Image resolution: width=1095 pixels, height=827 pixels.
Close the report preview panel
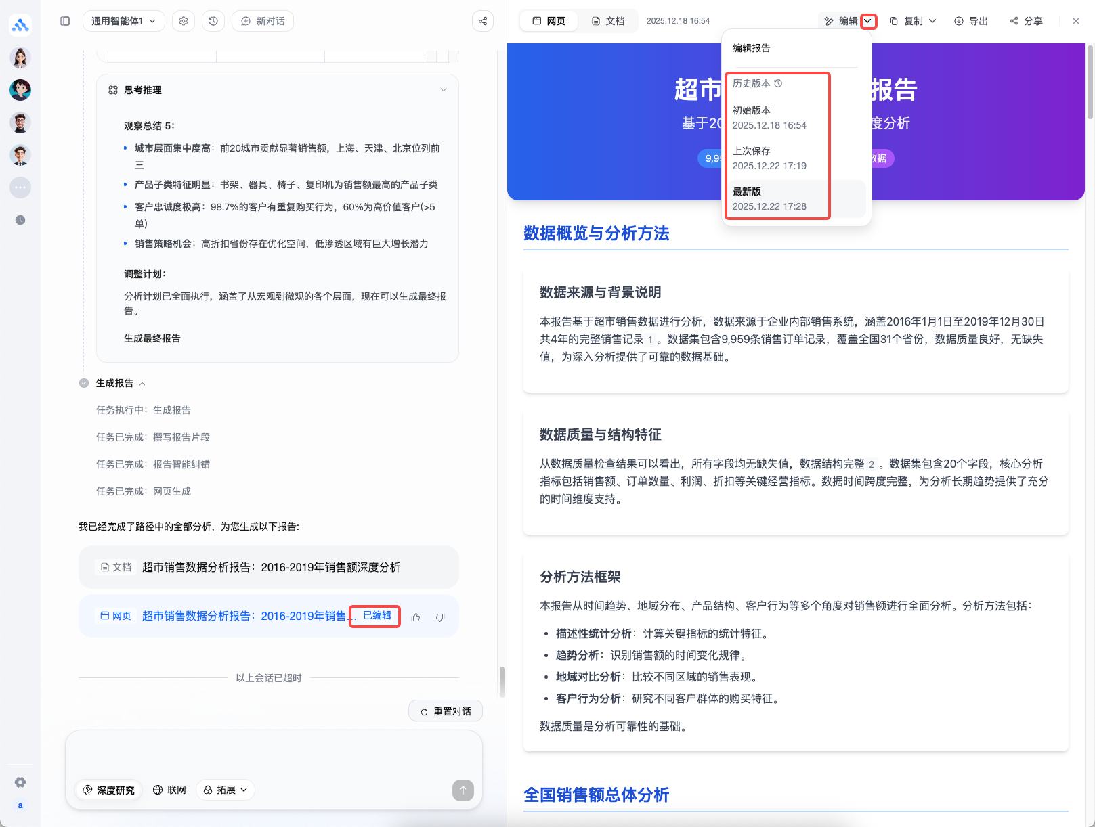click(x=1076, y=21)
